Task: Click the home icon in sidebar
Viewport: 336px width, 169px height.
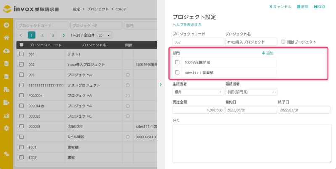Action: (6, 38)
